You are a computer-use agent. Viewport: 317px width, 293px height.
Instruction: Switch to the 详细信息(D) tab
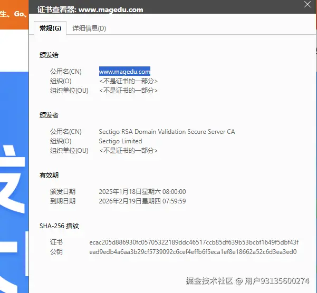tap(89, 28)
